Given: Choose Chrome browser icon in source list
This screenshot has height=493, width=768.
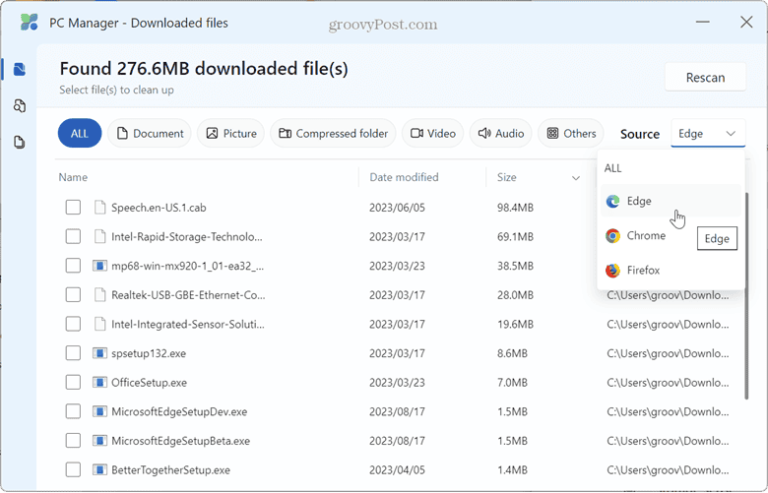Looking at the screenshot, I should pyautogui.click(x=612, y=236).
